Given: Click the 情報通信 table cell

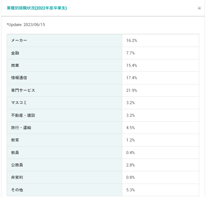Looking at the screenshot, I should 64,78.
